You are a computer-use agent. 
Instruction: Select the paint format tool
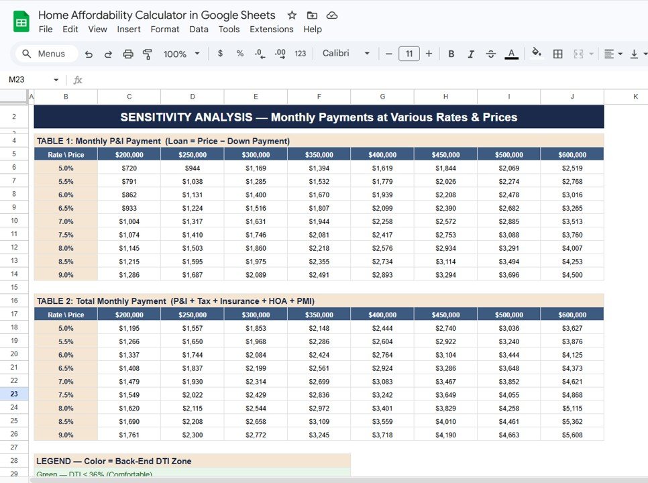pyautogui.click(x=148, y=54)
